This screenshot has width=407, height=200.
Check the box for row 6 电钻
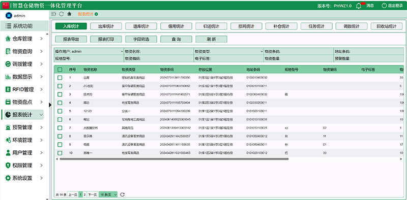pyautogui.click(x=60, y=119)
